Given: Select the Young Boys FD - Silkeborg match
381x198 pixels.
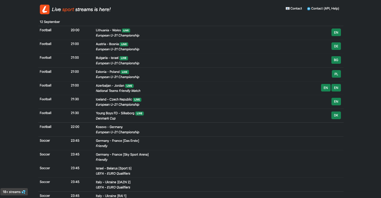Looking at the screenshot, I should tap(115, 113).
